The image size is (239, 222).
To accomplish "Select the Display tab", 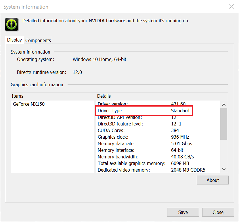I will pos(14,40).
